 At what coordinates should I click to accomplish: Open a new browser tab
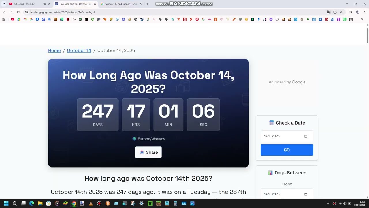point(148,4)
